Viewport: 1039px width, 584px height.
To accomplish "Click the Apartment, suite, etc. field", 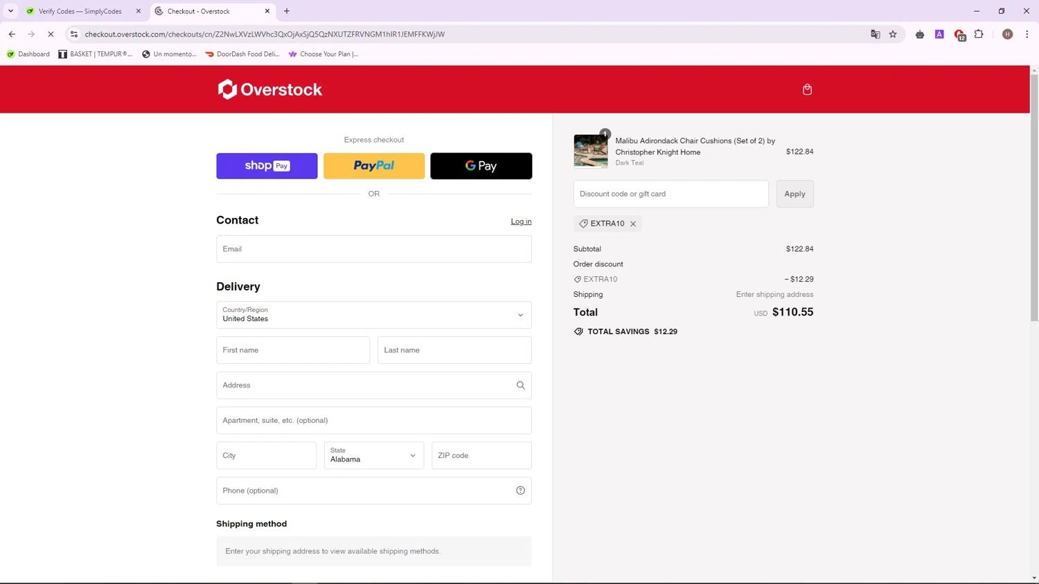I will point(374,421).
